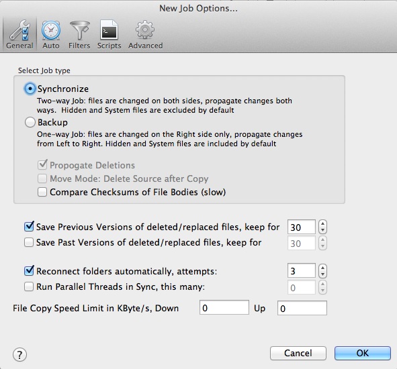This screenshot has width=397, height=369.
Task: Open the General wrench icon tab
Action: pyautogui.click(x=19, y=34)
